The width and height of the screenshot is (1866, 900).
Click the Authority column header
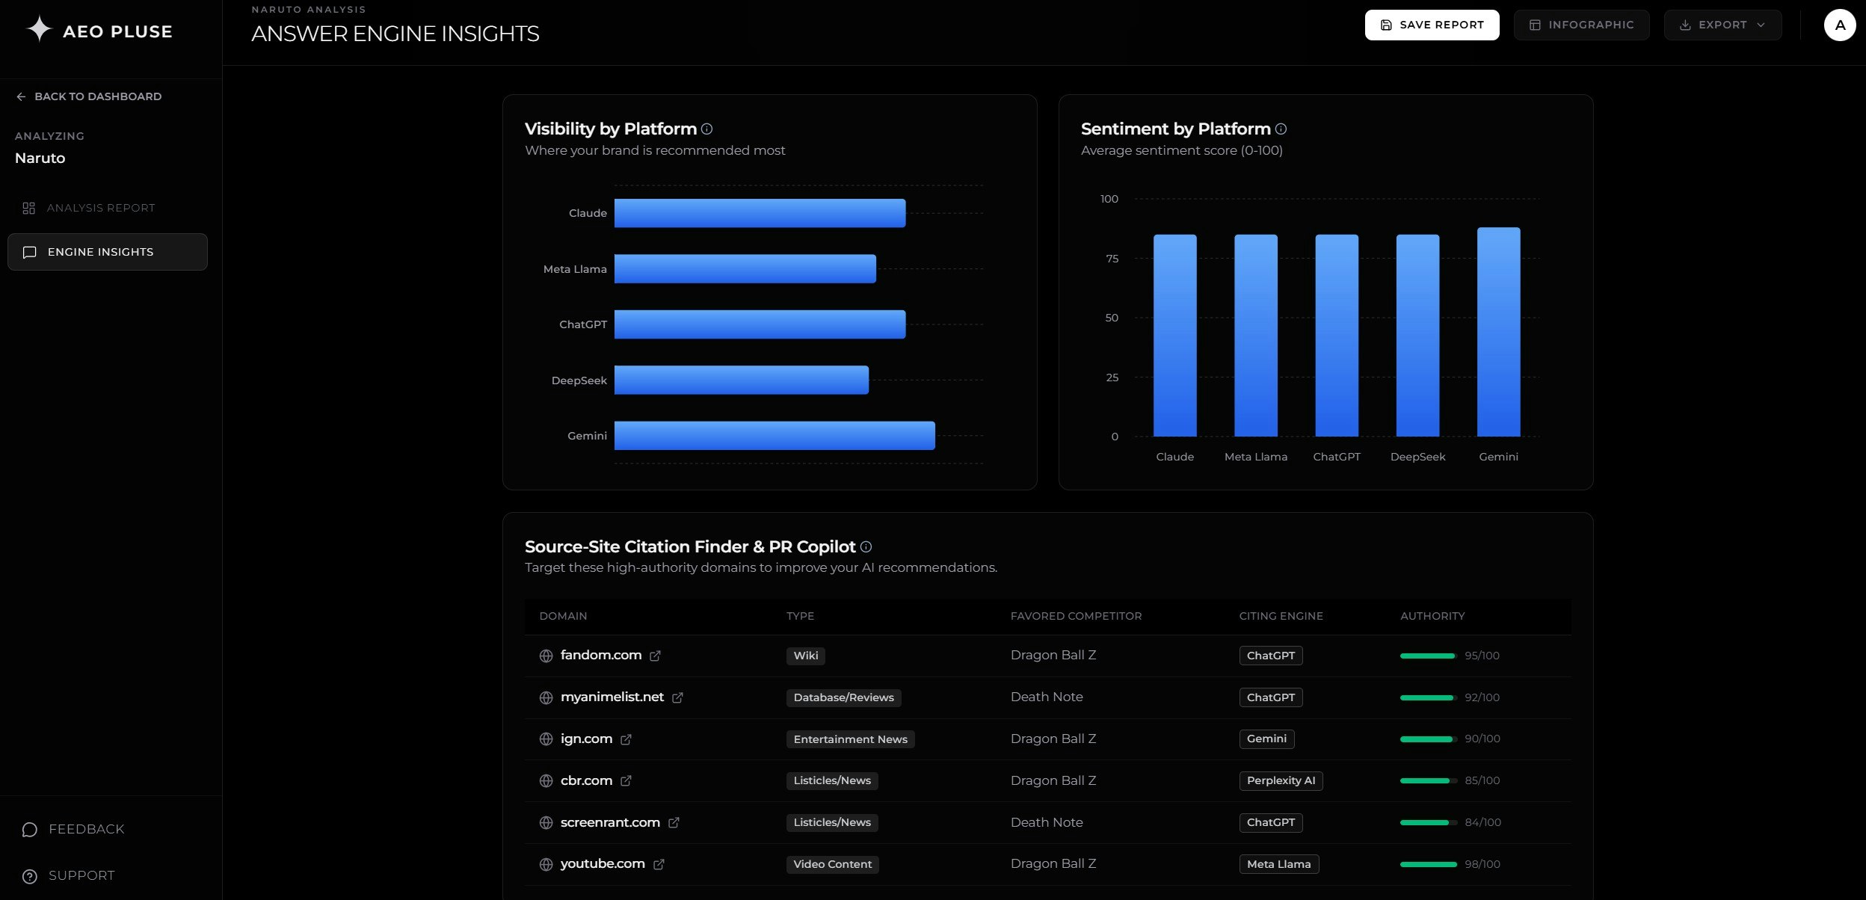1432,616
